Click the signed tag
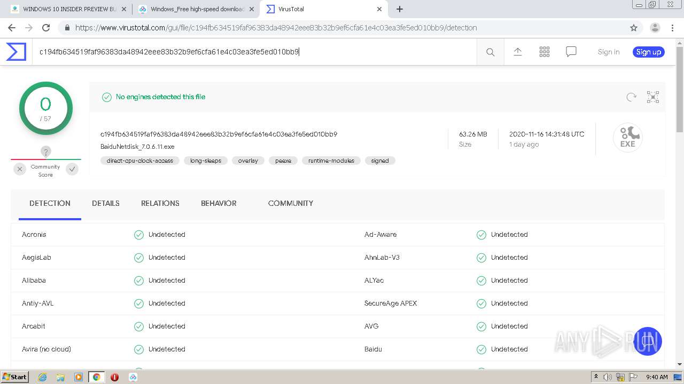This screenshot has width=684, height=384. click(x=380, y=161)
